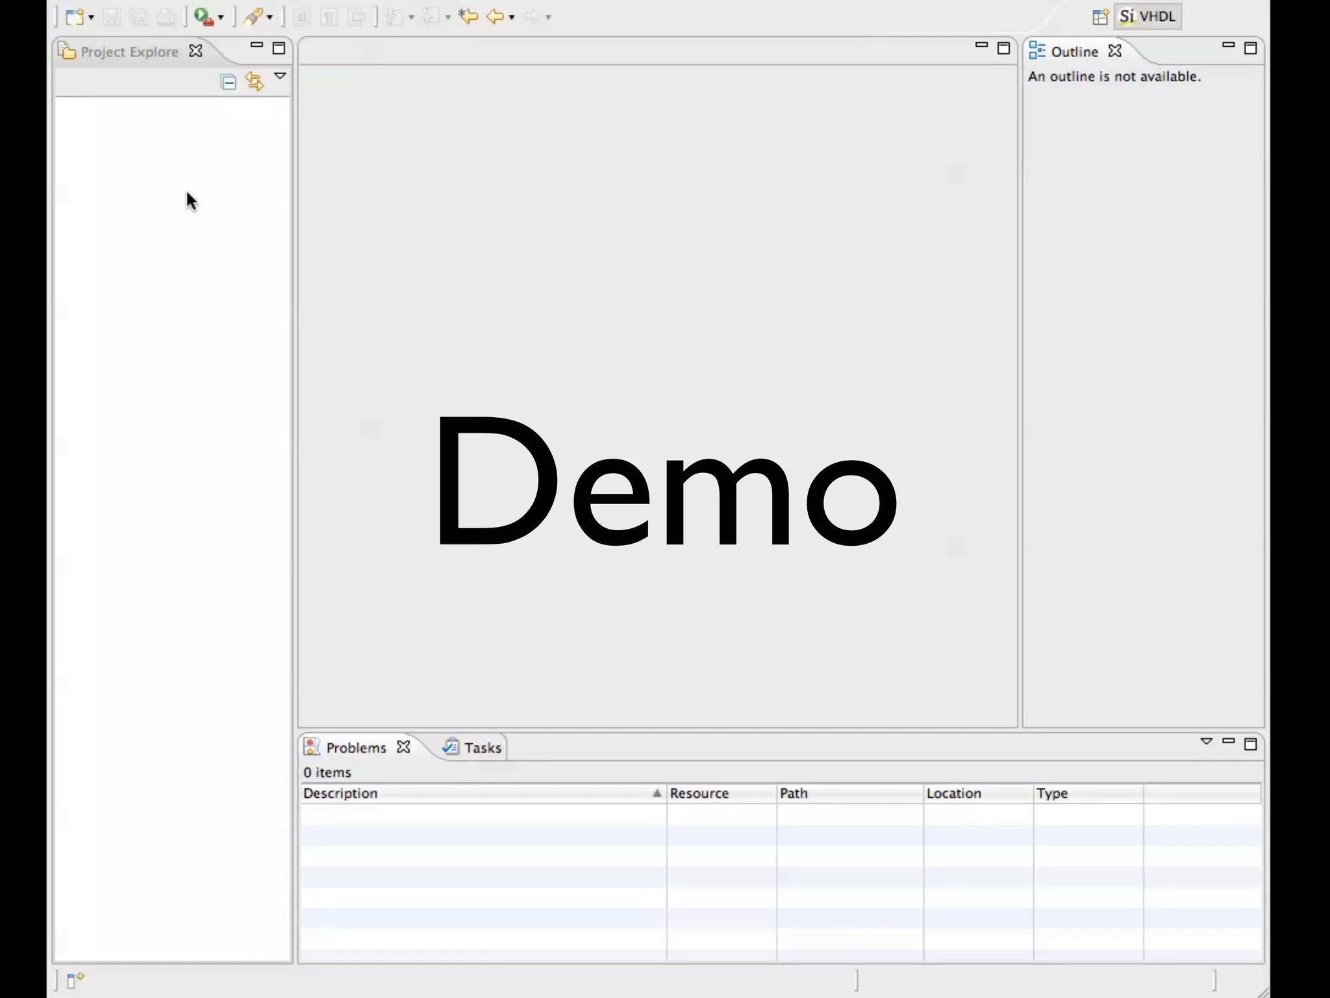Open the Back history dropdown arrow
The height and width of the screenshot is (998, 1330).
512,18
